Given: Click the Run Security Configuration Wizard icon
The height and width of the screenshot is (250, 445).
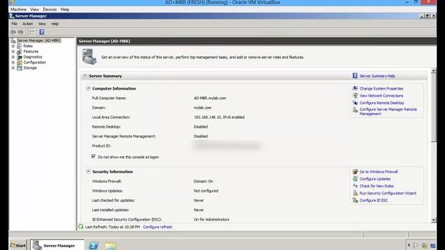Looking at the screenshot, I should pyautogui.click(x=355, y=193).
